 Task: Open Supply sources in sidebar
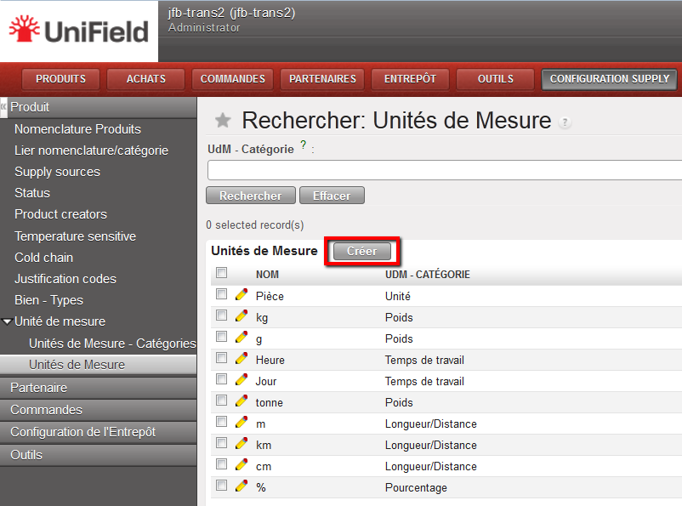(58, 172)
